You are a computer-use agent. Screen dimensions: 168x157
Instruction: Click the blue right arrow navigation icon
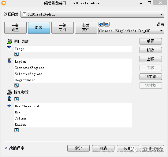pyautogui.click(x=107, y=24)
